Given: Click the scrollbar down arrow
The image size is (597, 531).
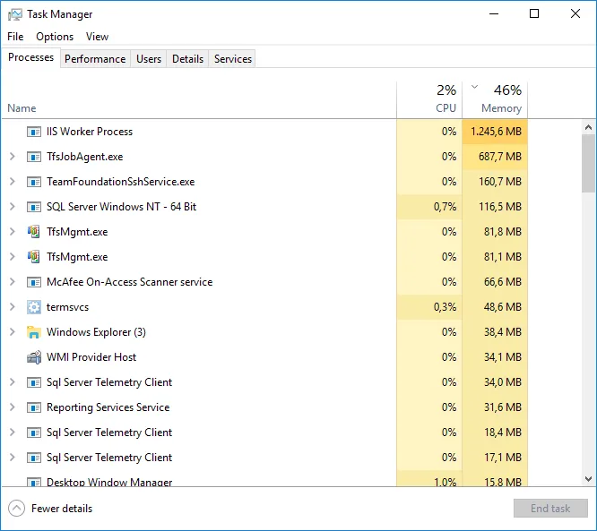Looking at the screenshot, I should point(588,478).
